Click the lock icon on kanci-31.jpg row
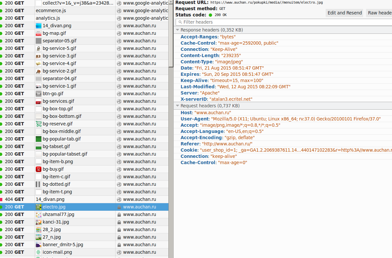This screenshot has width=392, height=258. (x=119, y=222)
